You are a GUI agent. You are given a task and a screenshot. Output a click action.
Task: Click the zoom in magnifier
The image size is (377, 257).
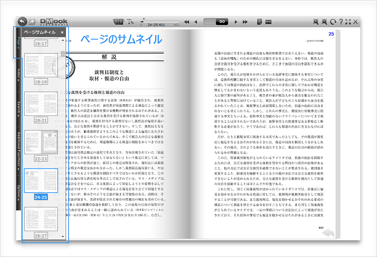click(x=316, y=22)
